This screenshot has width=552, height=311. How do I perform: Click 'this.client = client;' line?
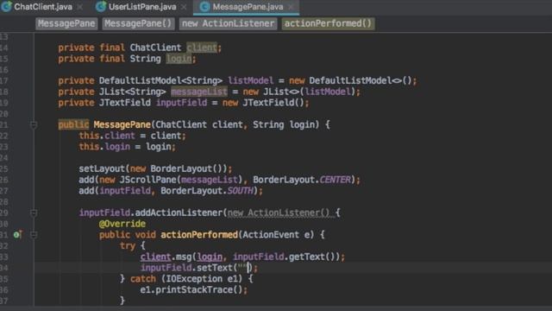132,136
